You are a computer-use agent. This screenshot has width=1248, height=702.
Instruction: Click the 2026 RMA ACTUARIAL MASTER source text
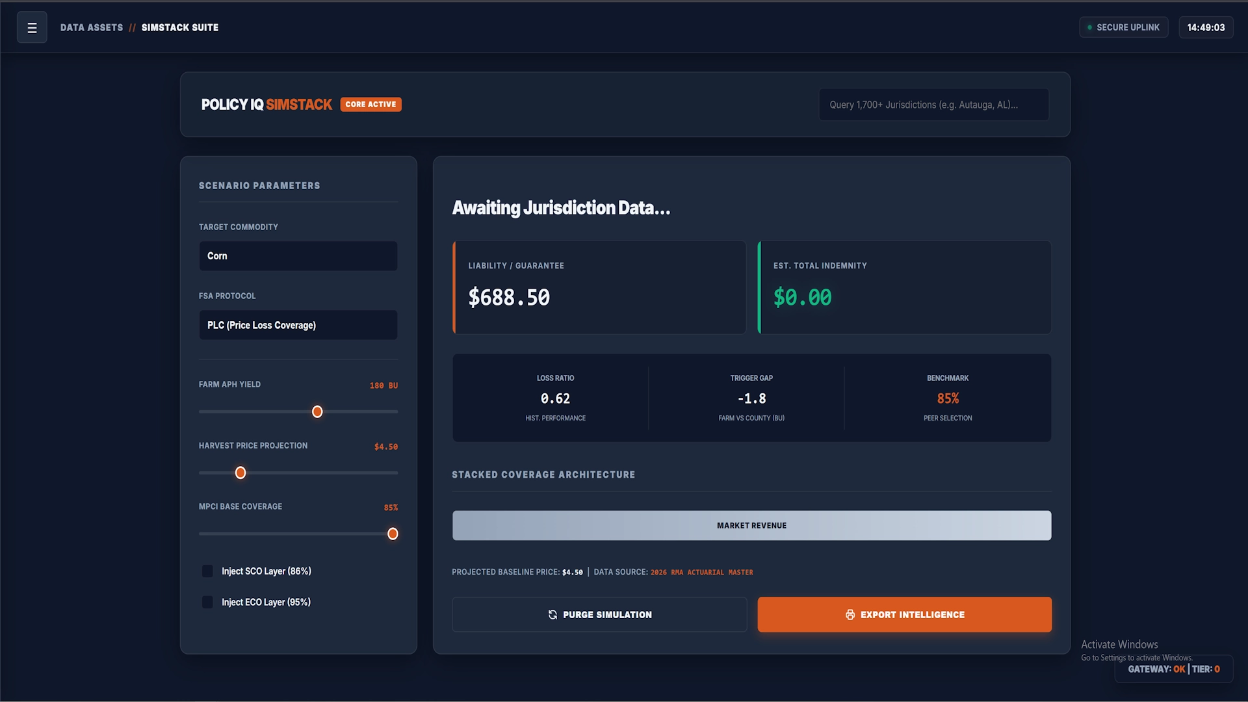pyautogui.click(x=702, y=572)
